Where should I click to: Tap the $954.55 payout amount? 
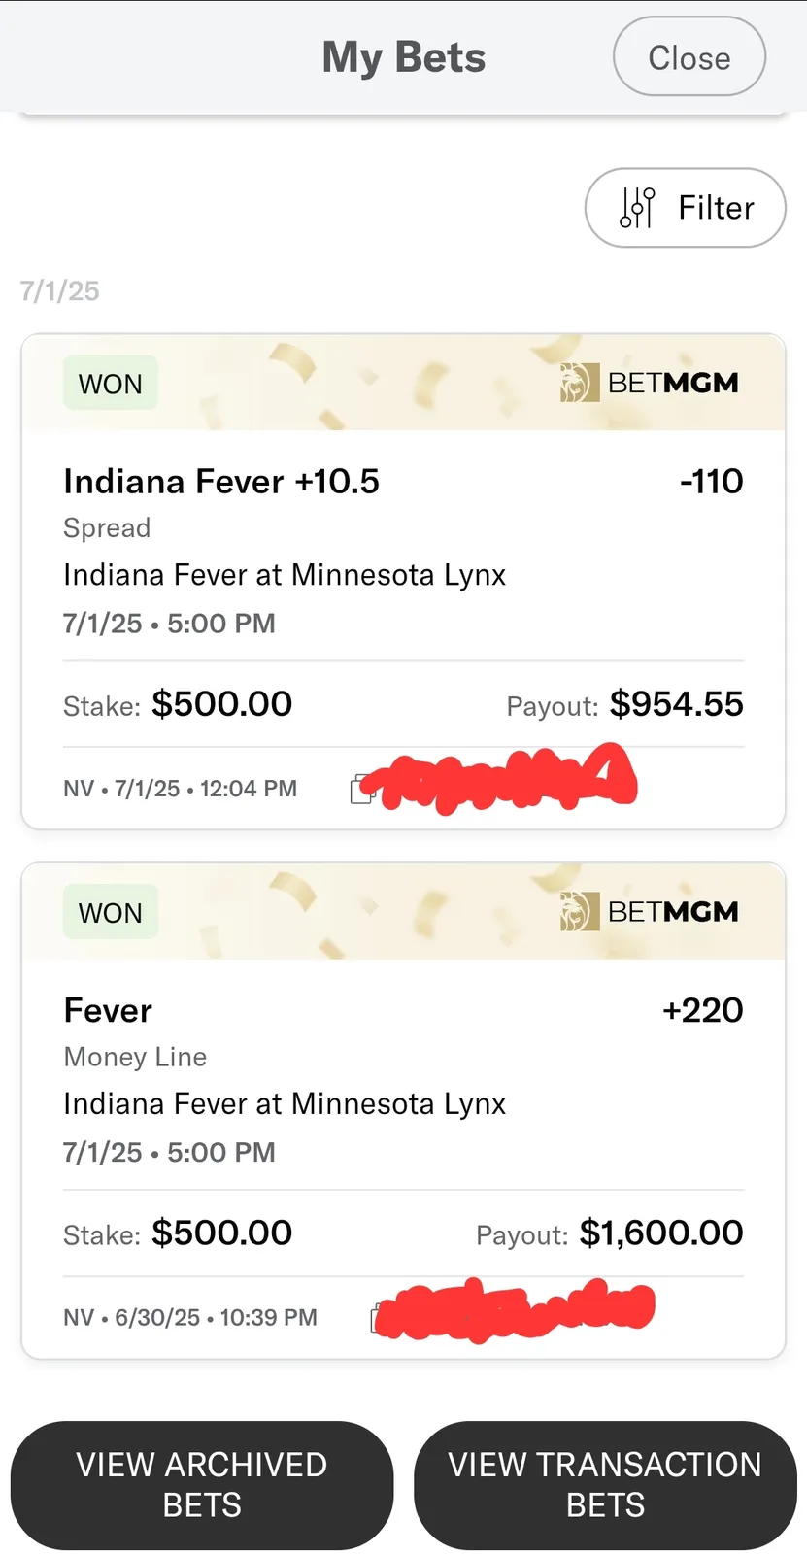point(676,704)
